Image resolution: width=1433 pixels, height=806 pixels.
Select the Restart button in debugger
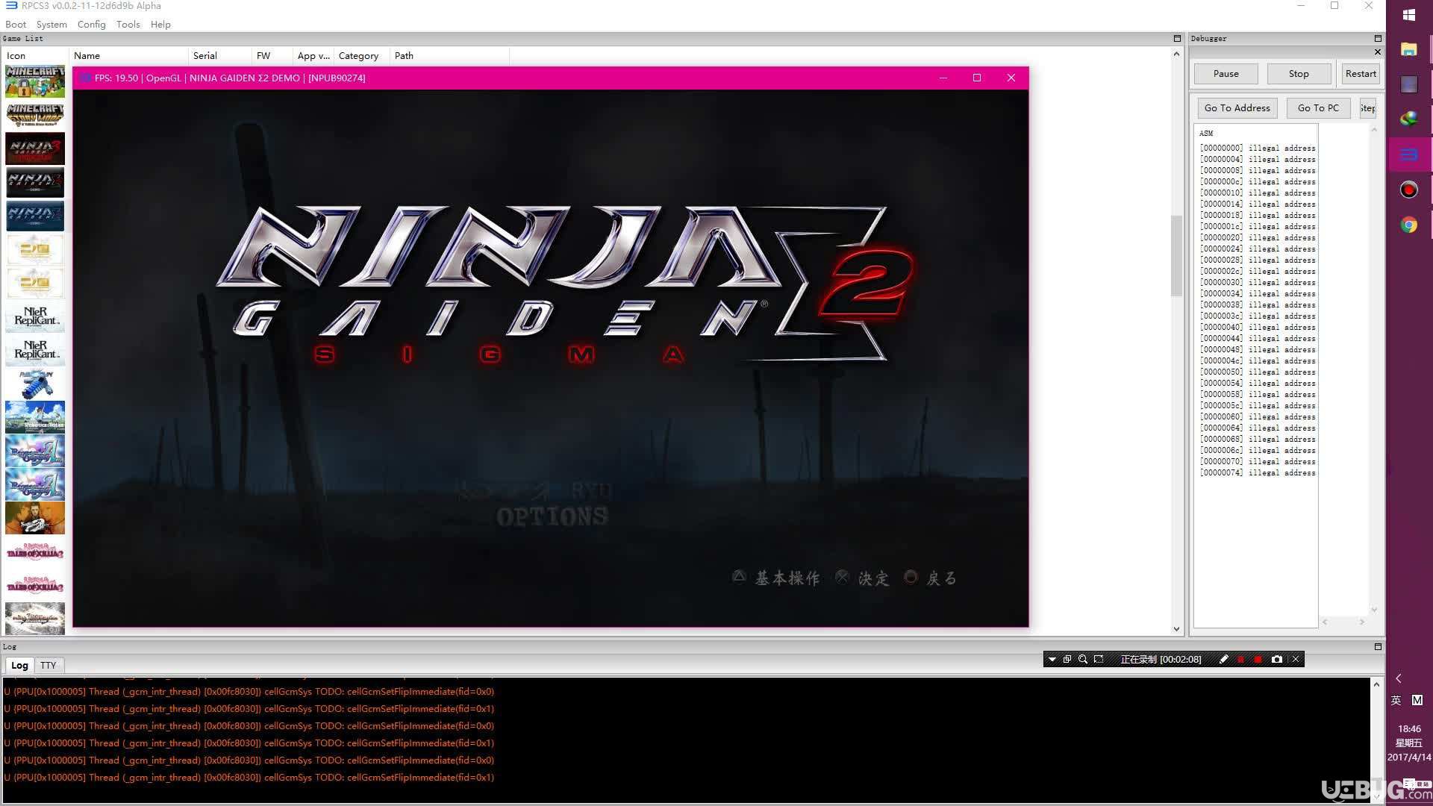[x=1360, y=73]
